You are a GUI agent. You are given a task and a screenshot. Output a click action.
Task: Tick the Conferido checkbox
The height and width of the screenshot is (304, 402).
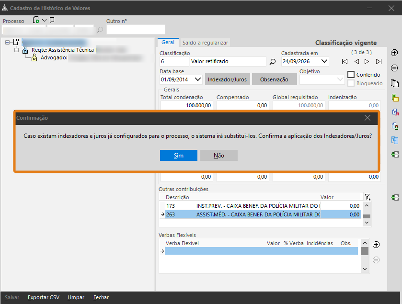[351, 75]
